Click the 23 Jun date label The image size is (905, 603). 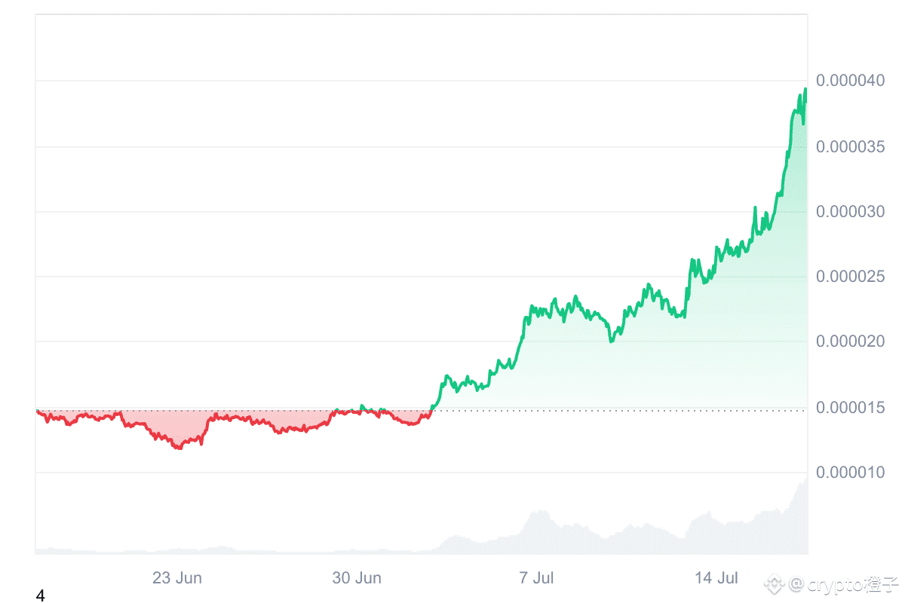click(x=177, y=578)
